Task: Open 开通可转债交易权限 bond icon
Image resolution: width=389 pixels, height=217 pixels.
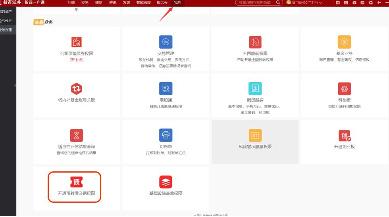Action: (76, 182)
